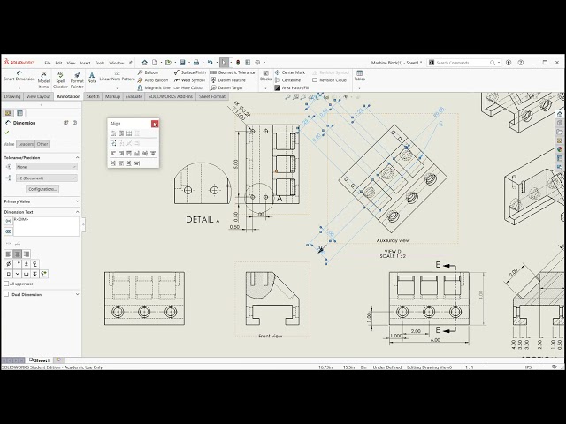Add a Datum Target

point(226,87)
